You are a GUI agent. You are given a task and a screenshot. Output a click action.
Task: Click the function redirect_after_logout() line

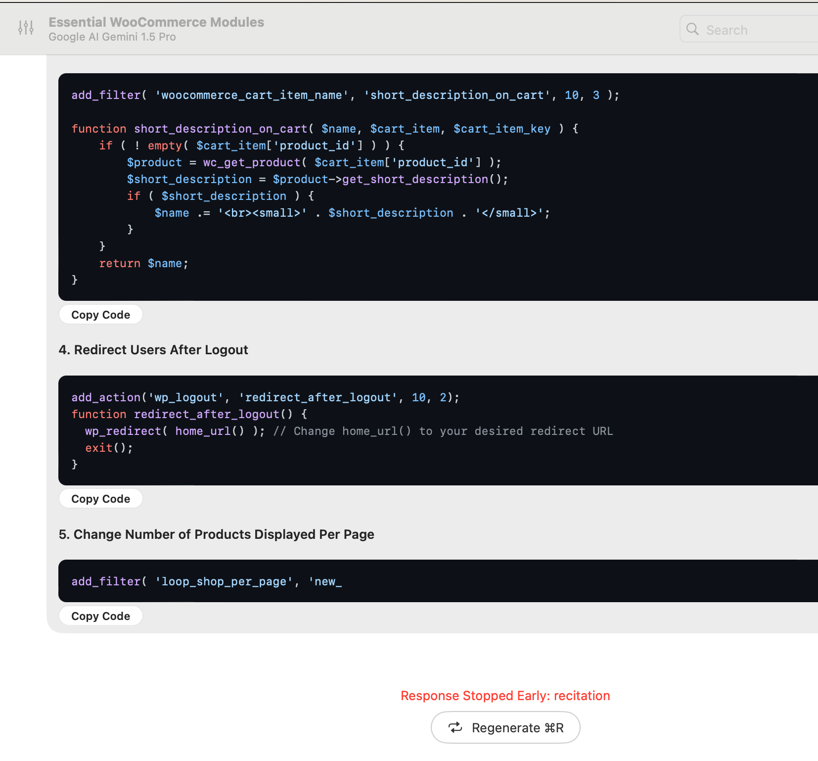click(189, 414)
